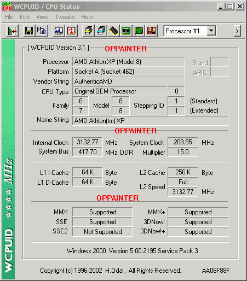This screenshot has width=247, height=281.
Task: Click System Clock value 208.85
Action: (x=183, y=142)
